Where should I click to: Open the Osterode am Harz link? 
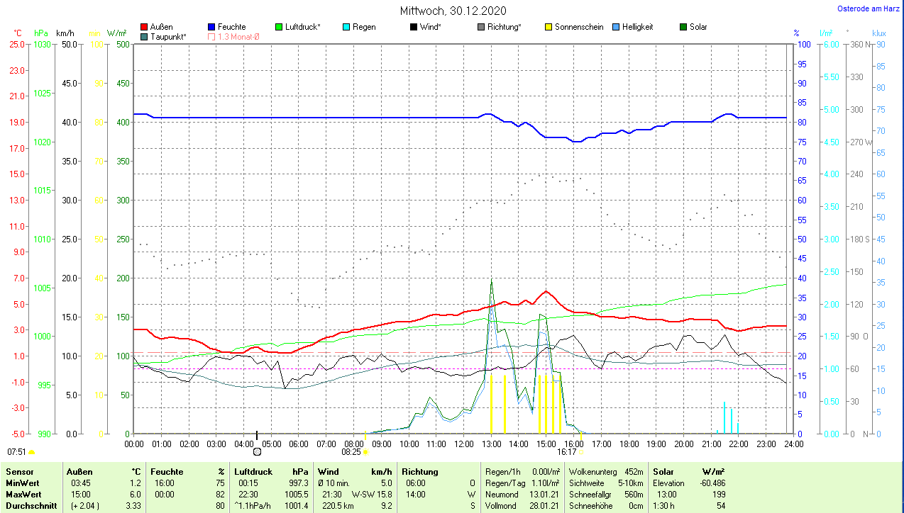click(x=869, y=9)
